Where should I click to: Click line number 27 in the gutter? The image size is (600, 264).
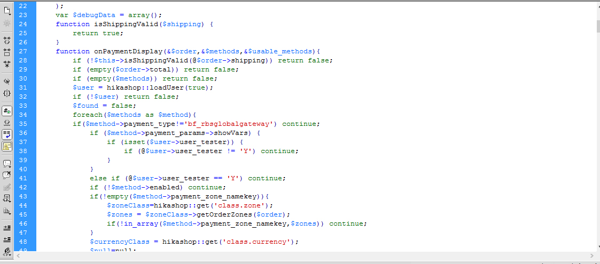tap(22, 51)
